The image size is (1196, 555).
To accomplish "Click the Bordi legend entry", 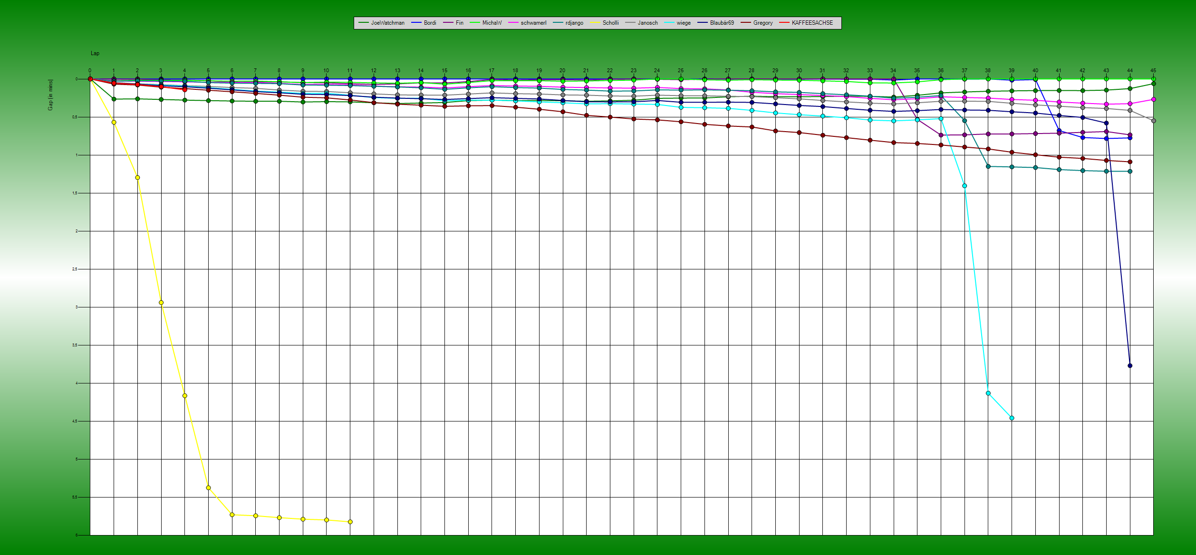I will (x=424, y=23).
